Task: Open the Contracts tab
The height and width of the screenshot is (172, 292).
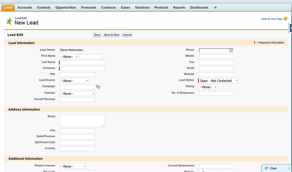Action: [108, 8]
